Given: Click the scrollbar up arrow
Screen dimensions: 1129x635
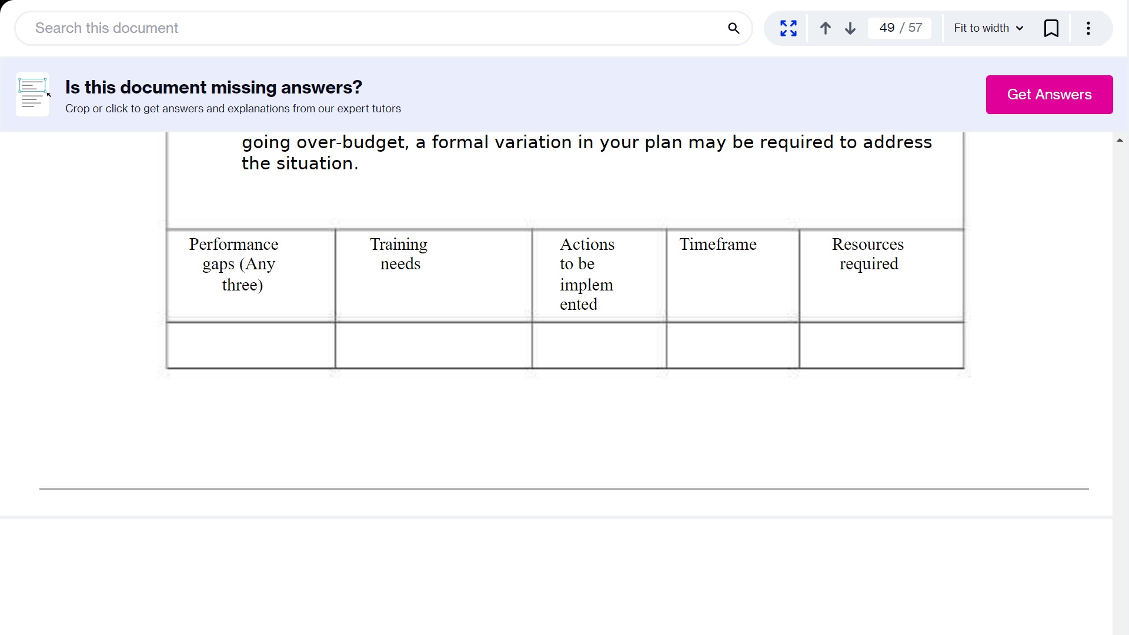Looking at the screenshot, I should pyautogui.click(x=1120, y=141).
